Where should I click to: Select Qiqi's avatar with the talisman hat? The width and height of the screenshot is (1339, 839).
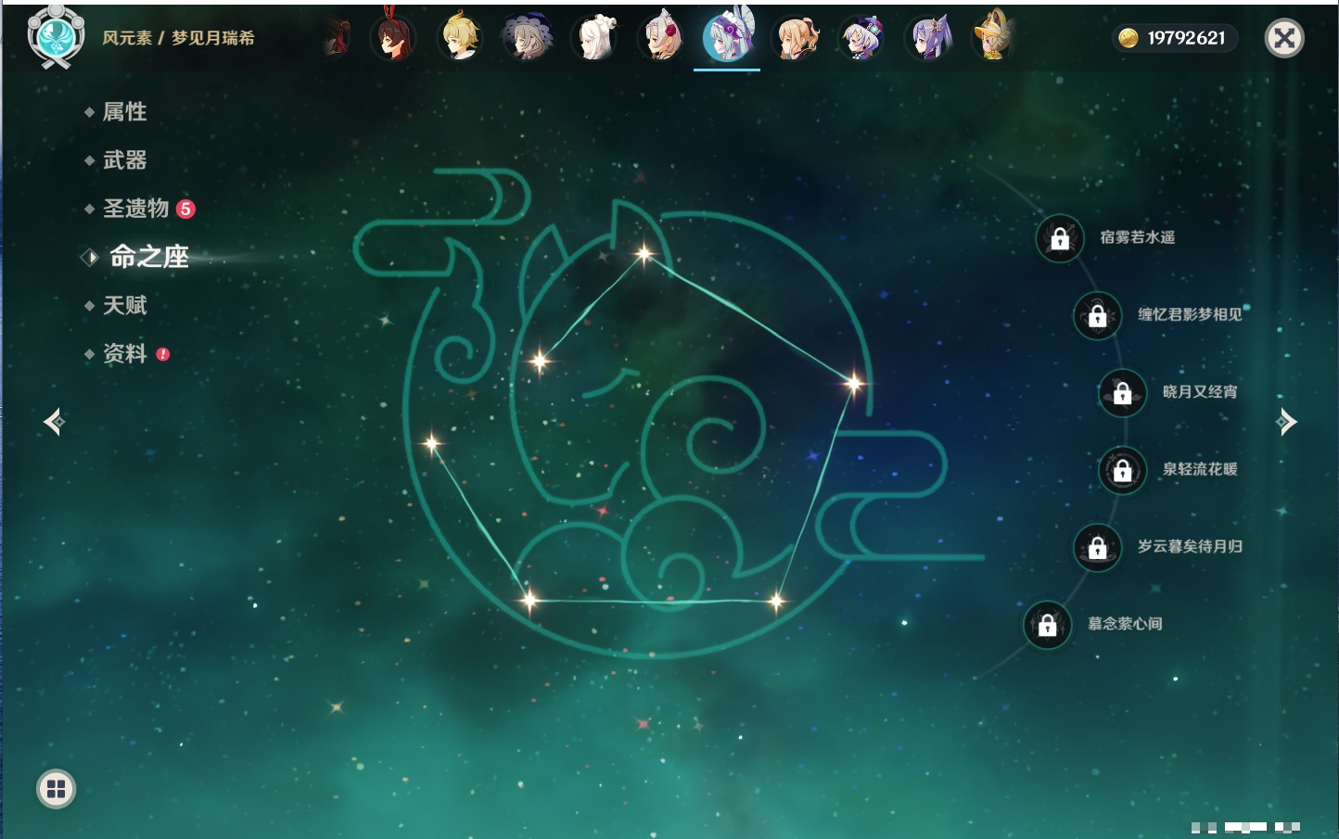coord(862,37)
